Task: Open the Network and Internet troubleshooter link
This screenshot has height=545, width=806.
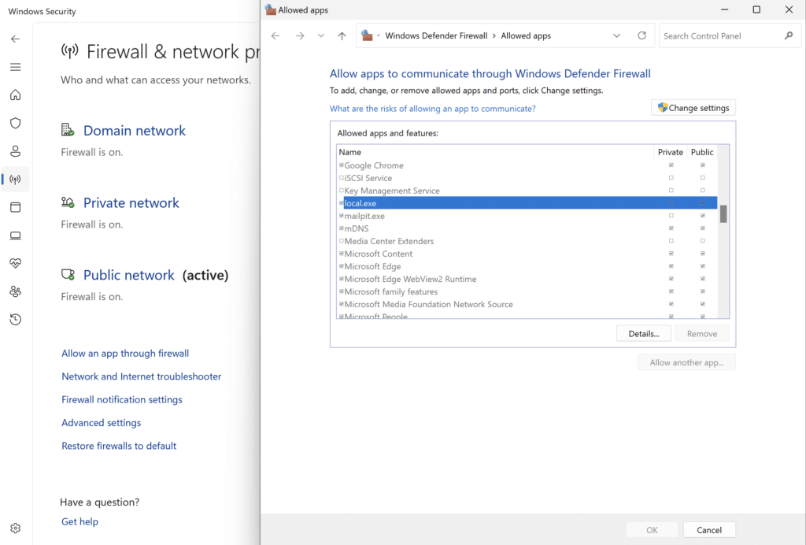Action: tap(141, 376)
